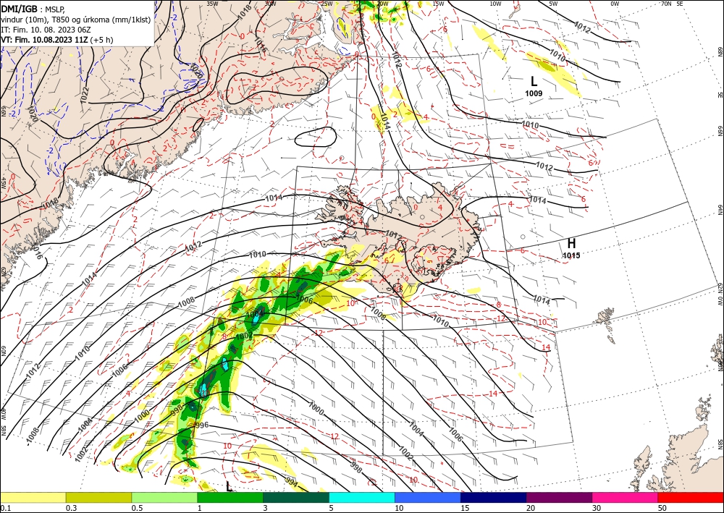Click the '30W' longitude label
Screen dimensions: 724x513
270,4
